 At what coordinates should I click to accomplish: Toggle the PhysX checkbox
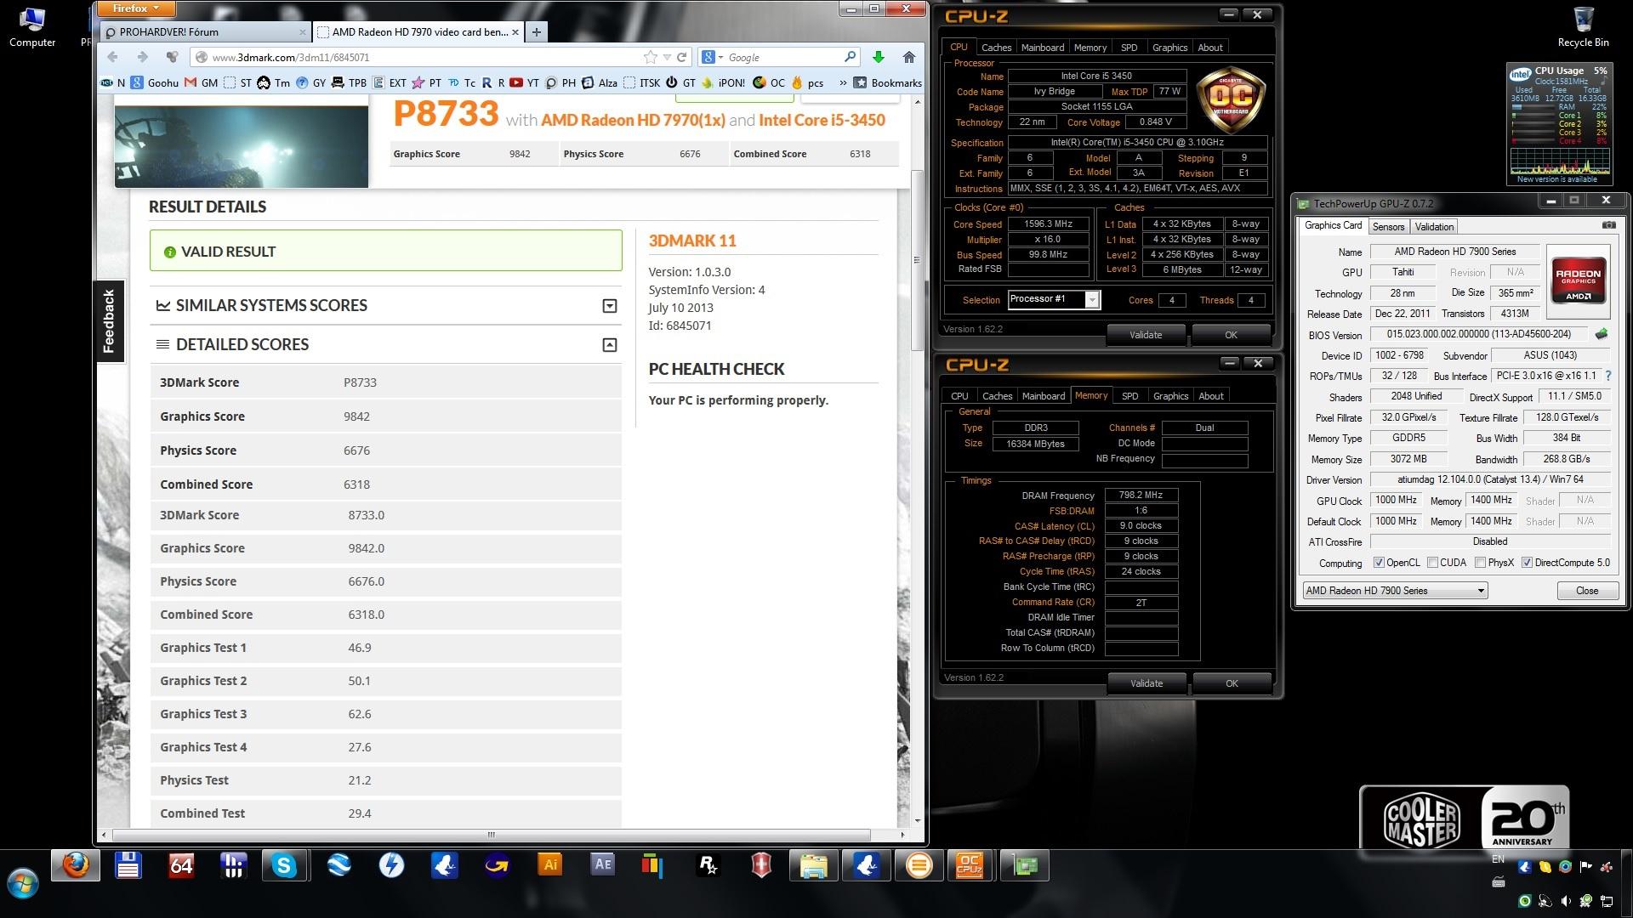[1481, 563]
